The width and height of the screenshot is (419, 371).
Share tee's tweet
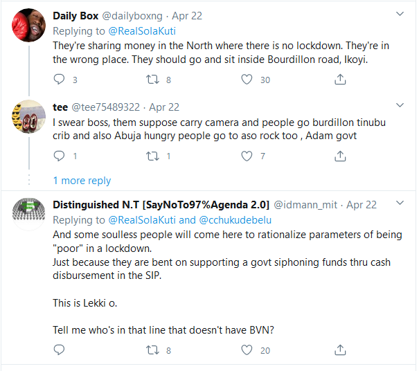pos(340,156)
